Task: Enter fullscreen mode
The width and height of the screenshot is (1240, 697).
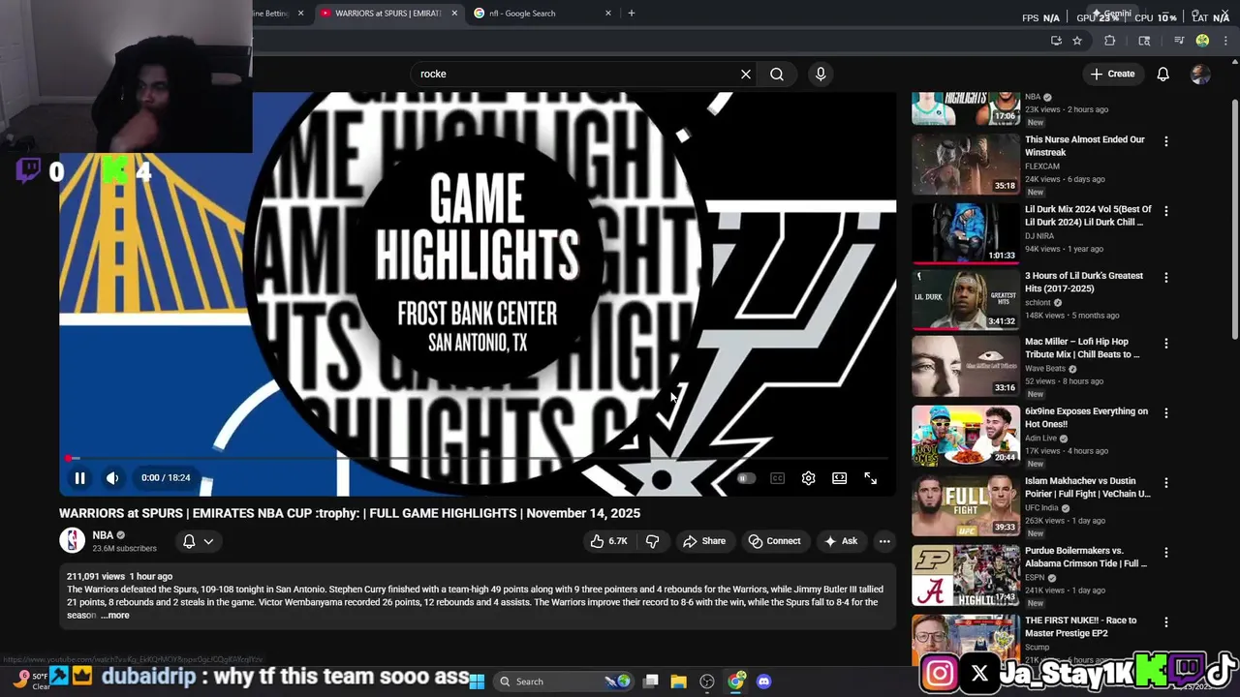Action: click(x=870, y=478)
